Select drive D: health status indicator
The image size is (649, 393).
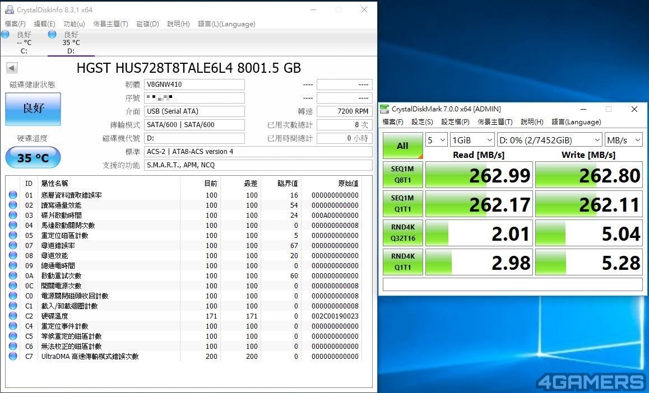click(52, 34)
